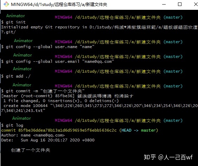Click 'Date: Sun Aug 16 20:01:27 2020' line
Screen dimensions: 198x166
(48, 140)
